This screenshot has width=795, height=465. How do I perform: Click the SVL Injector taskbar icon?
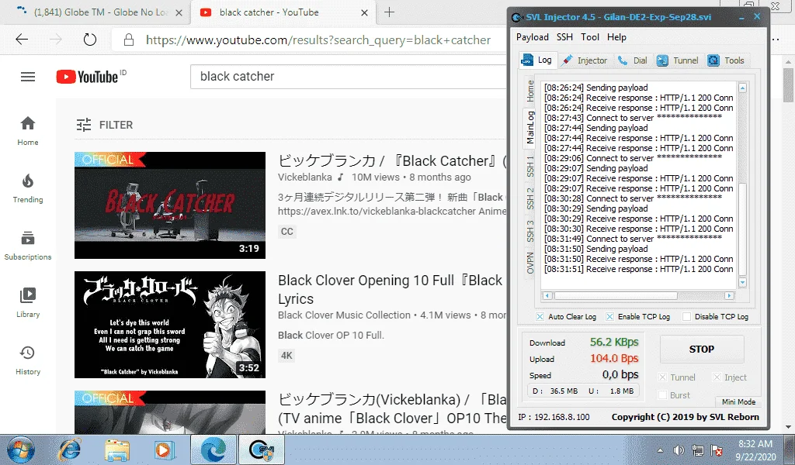262,449
